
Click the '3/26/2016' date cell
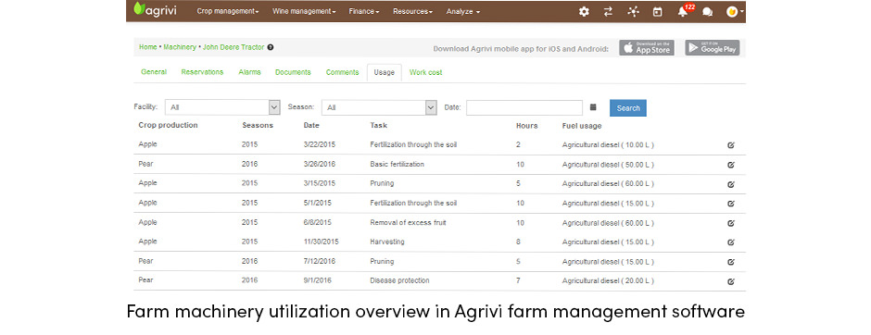(320, 164)
